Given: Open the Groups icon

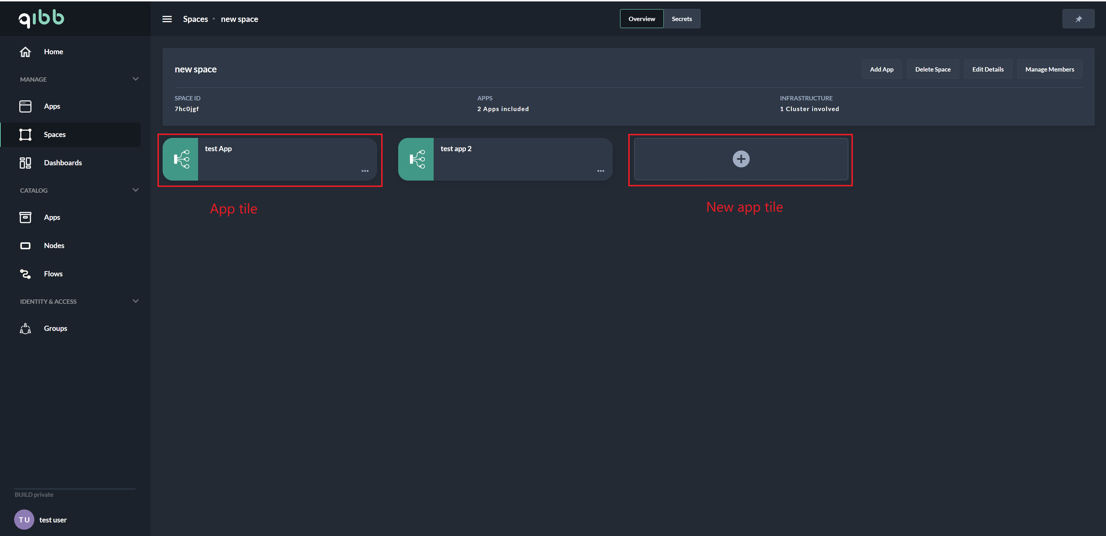Looking at the screenshot, I should click(x=25, y=328).
